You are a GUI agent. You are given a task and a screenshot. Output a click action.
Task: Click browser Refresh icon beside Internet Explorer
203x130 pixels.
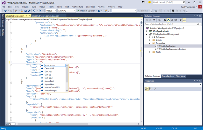click(x=99, y=11)
